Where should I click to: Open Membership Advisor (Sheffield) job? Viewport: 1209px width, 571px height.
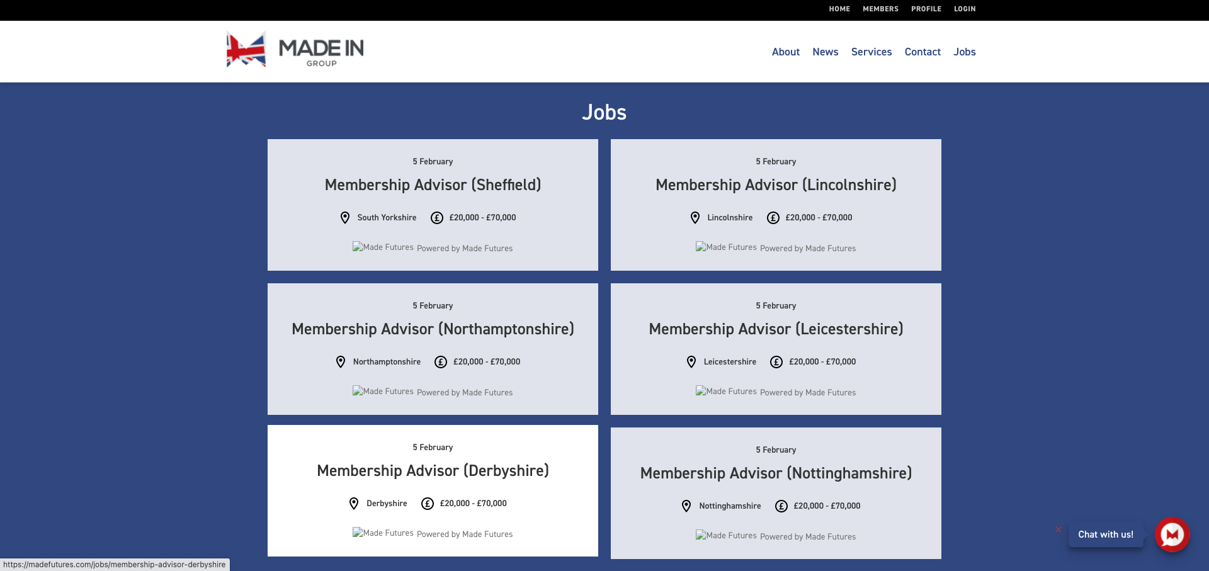pos(433,185)
